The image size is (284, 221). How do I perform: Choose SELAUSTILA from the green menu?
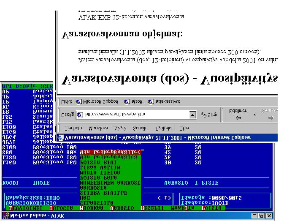click(x=110, y=203)
